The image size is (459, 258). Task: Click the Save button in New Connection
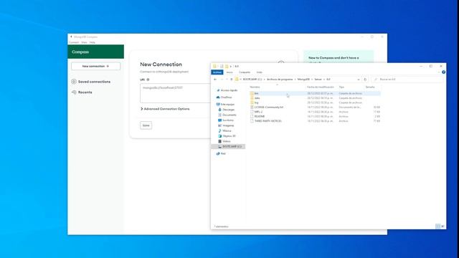click(x=146, y=125)
